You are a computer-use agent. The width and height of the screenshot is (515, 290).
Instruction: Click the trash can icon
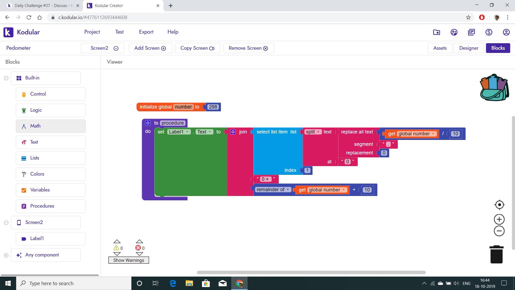pos(496,255)
